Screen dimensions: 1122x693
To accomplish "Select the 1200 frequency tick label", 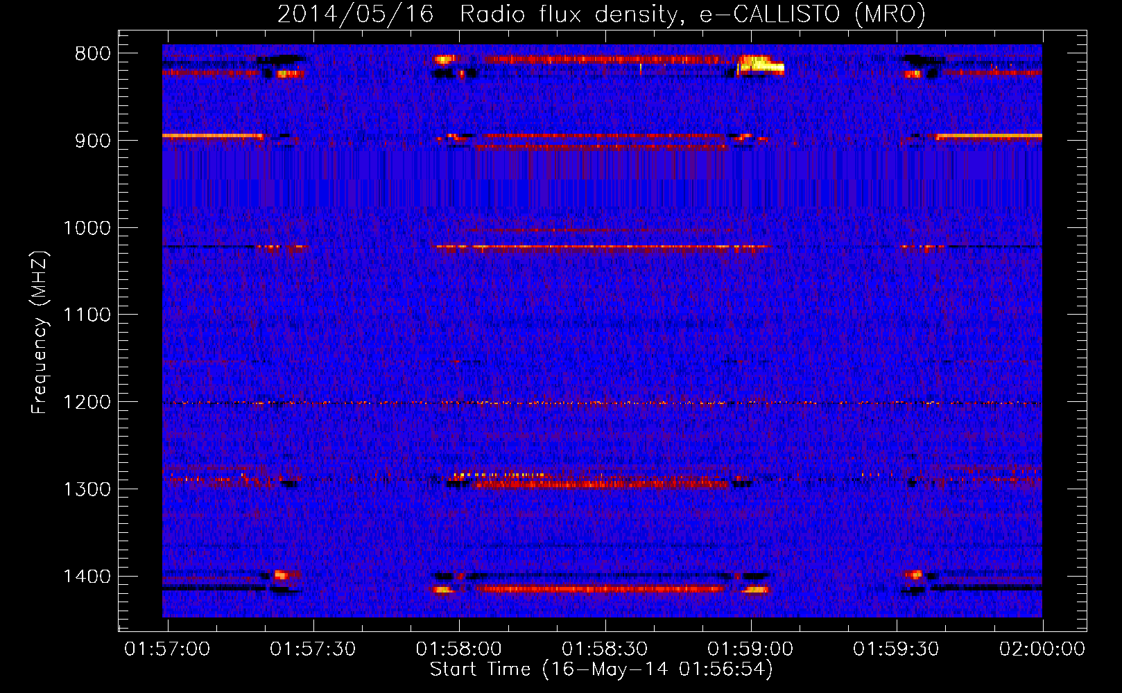I will click(x=87, y=403).
